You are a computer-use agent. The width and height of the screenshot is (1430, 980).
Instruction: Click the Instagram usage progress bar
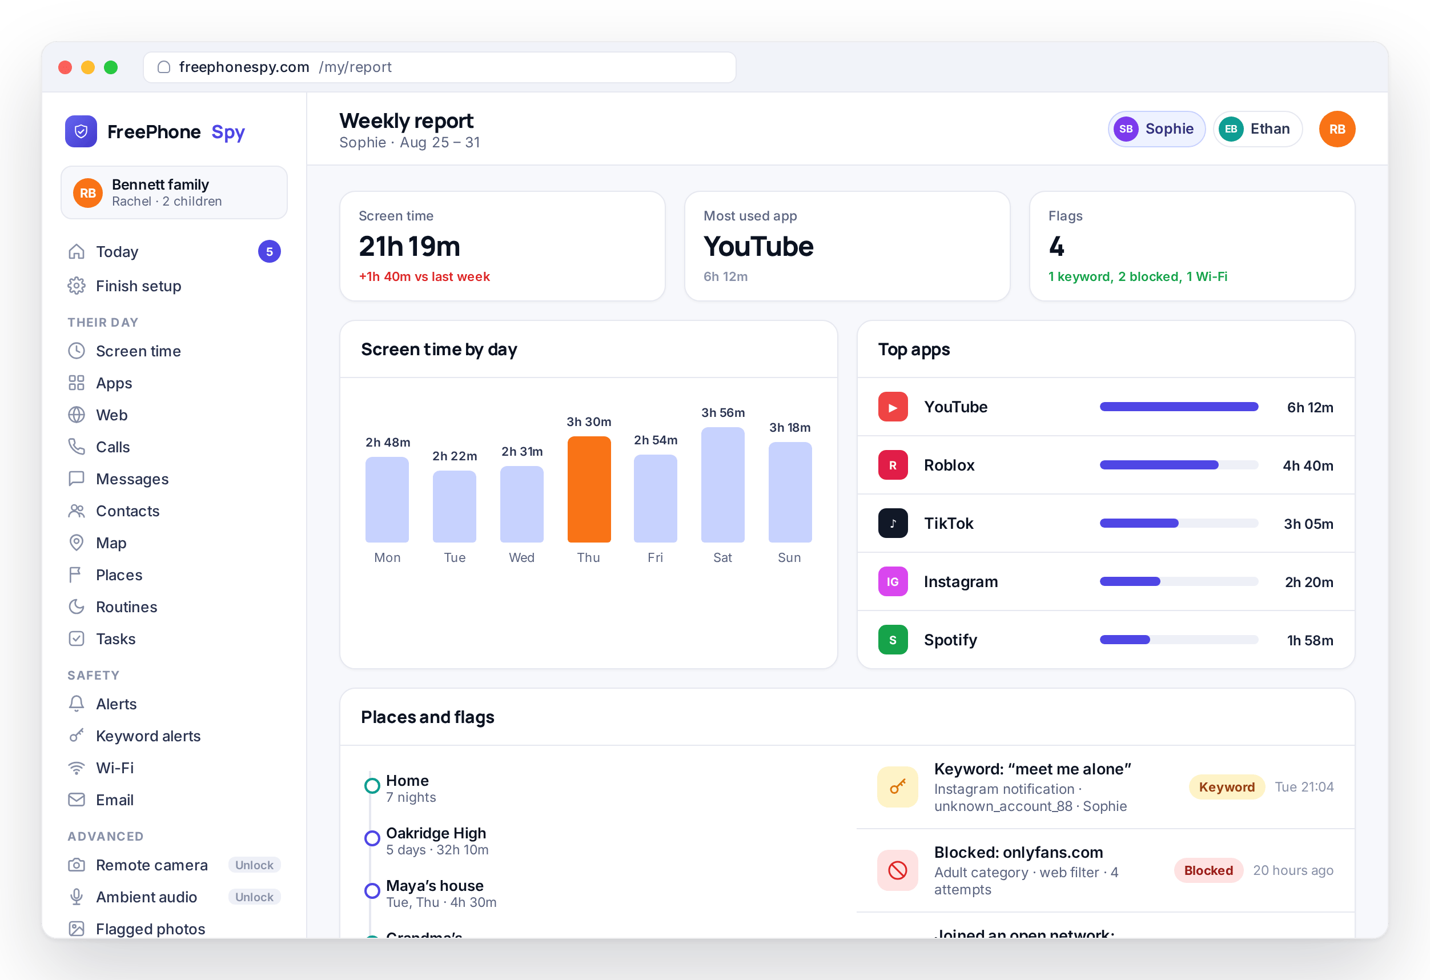point(1179,582)
